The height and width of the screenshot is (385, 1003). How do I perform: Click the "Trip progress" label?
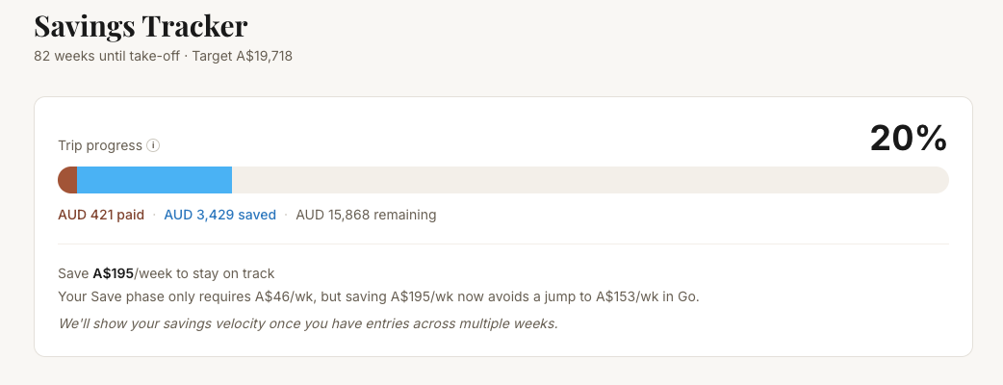(100, 146)
